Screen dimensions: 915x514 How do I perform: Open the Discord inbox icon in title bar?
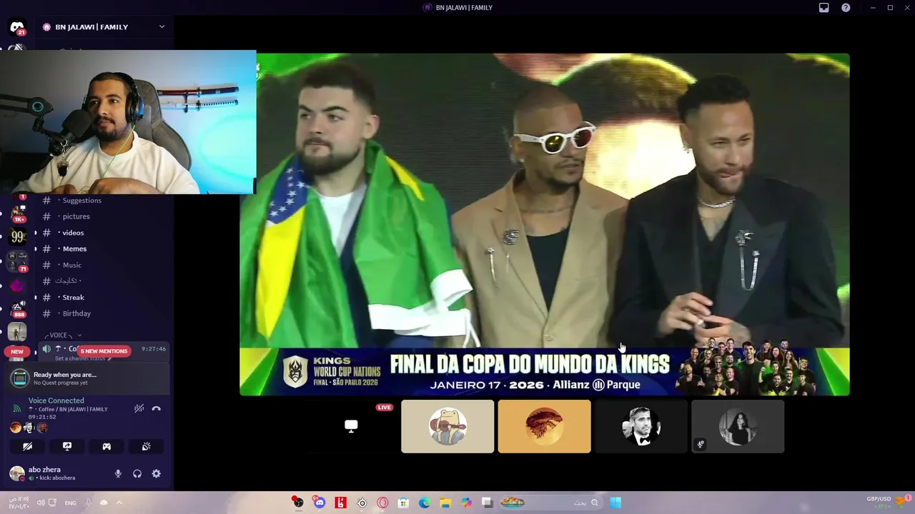[x=824, y=8]
